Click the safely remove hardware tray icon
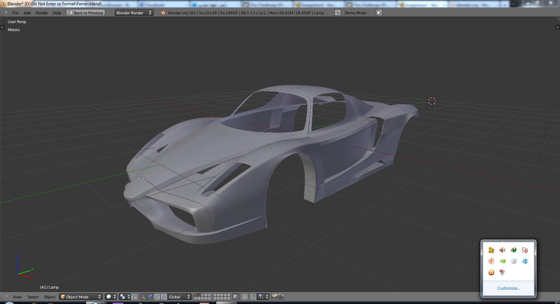This screenshot has width=560, height=304. coord(502,272)
